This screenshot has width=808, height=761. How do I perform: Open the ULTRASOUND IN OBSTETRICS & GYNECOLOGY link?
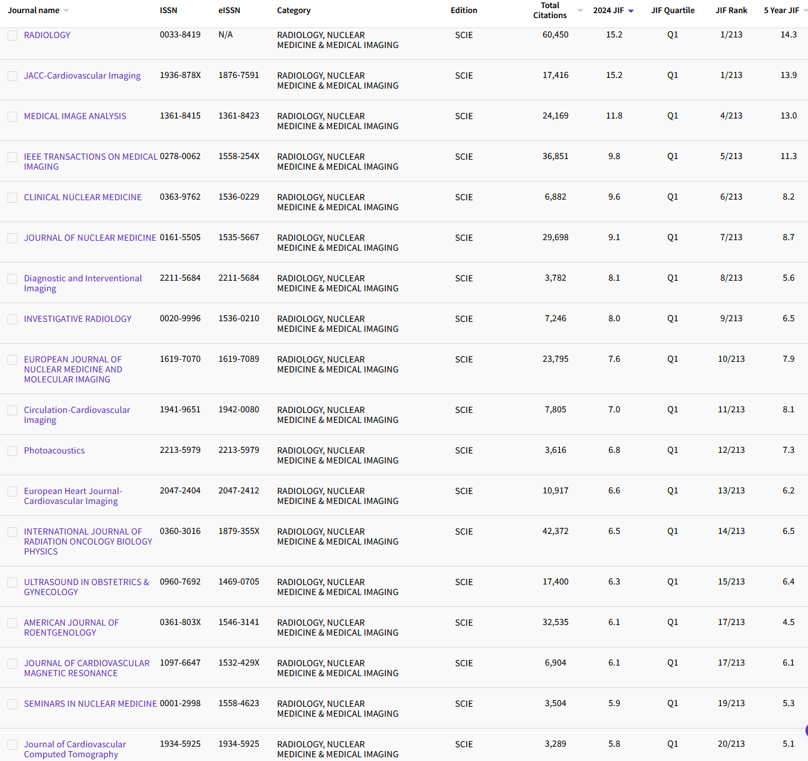pos(86,587)
